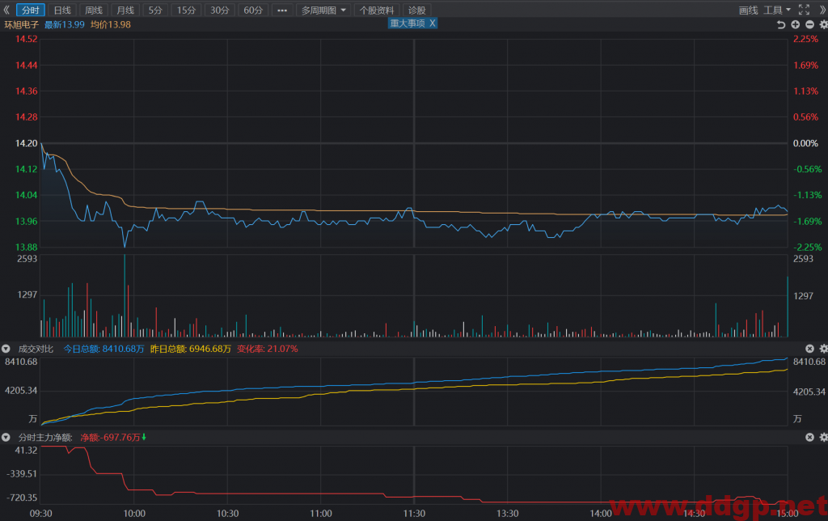
Task: Click the 14.20 price axis label
Action: tap(27, 143)
